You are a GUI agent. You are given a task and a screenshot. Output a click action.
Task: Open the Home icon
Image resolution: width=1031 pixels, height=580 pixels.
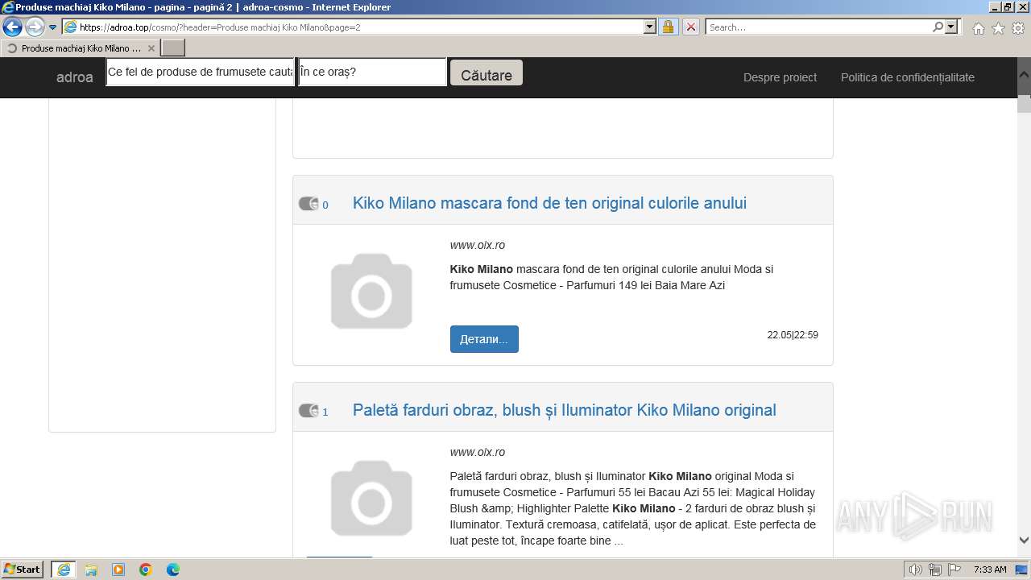[x=978, y=28]
